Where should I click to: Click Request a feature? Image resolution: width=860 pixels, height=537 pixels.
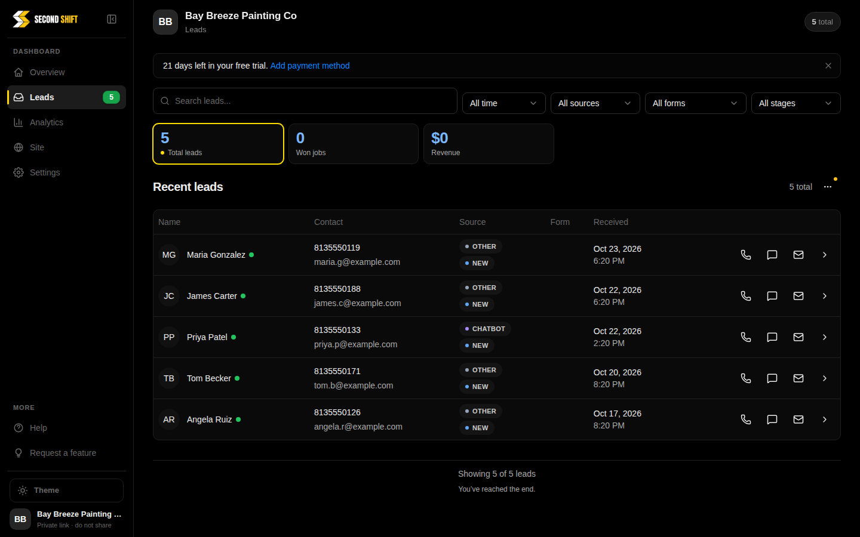coord(66,453)
